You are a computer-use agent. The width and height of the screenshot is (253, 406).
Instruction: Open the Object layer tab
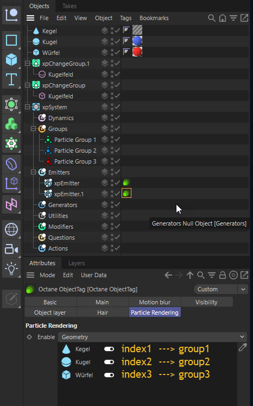[x=50, y=313]
